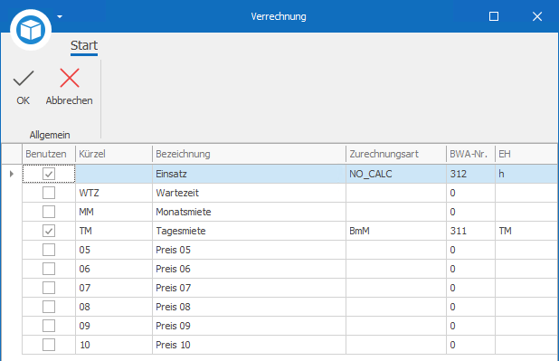Click the Kürzel cell 10
559x361 pixels.
point(114,345)
